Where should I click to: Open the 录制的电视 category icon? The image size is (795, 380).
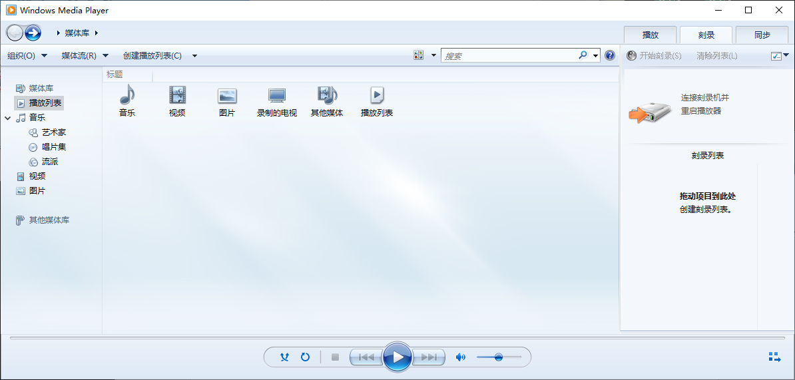[x=277, y=95]
